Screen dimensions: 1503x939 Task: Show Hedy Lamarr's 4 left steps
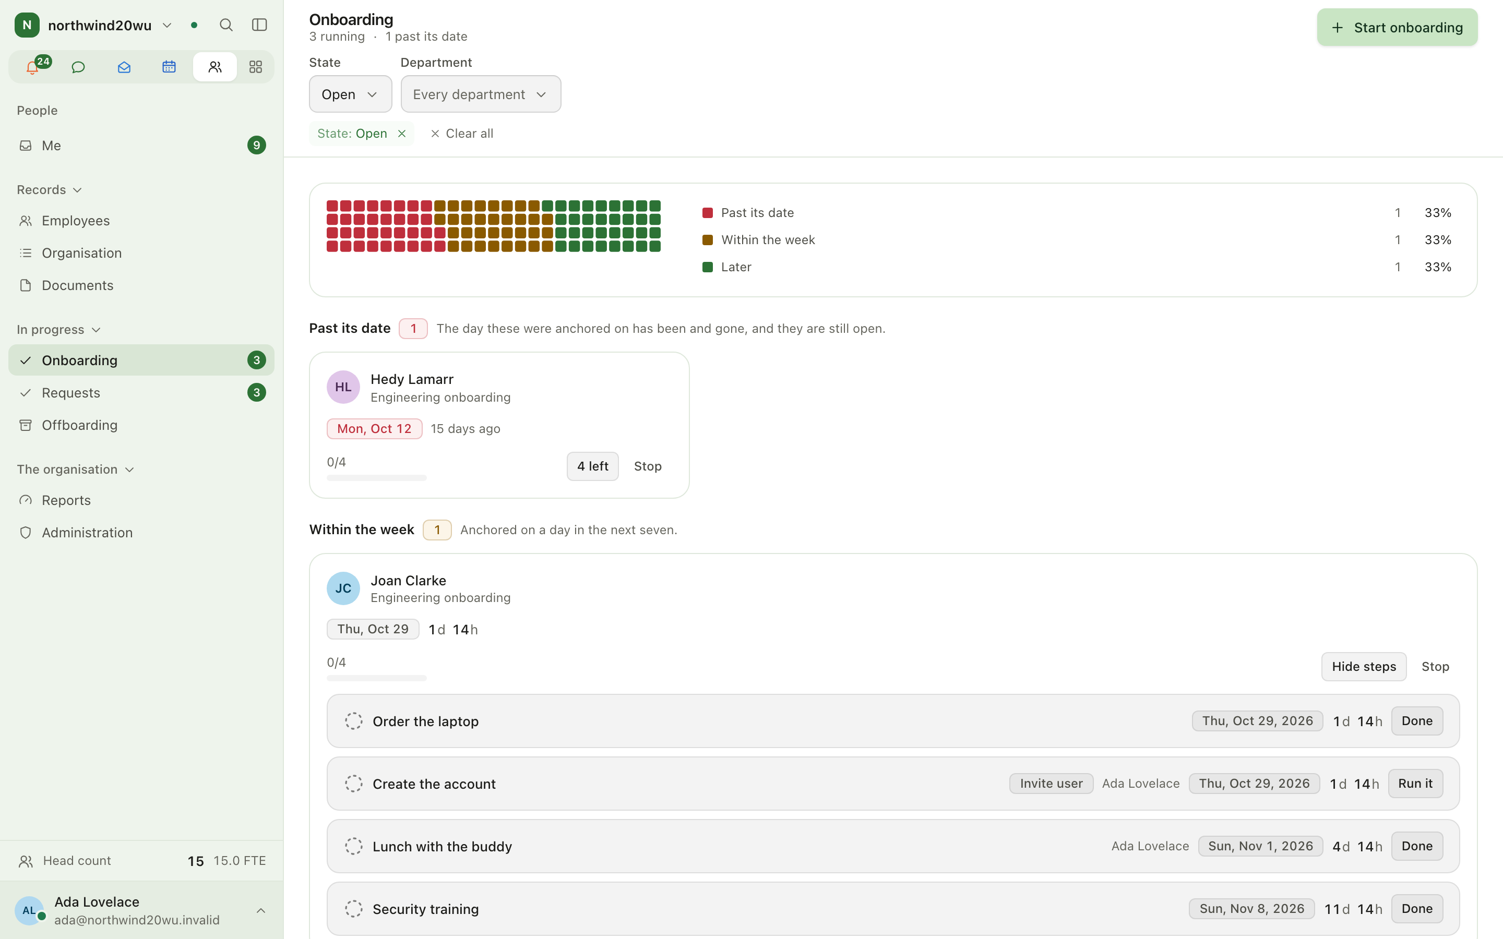coord(592,466)
